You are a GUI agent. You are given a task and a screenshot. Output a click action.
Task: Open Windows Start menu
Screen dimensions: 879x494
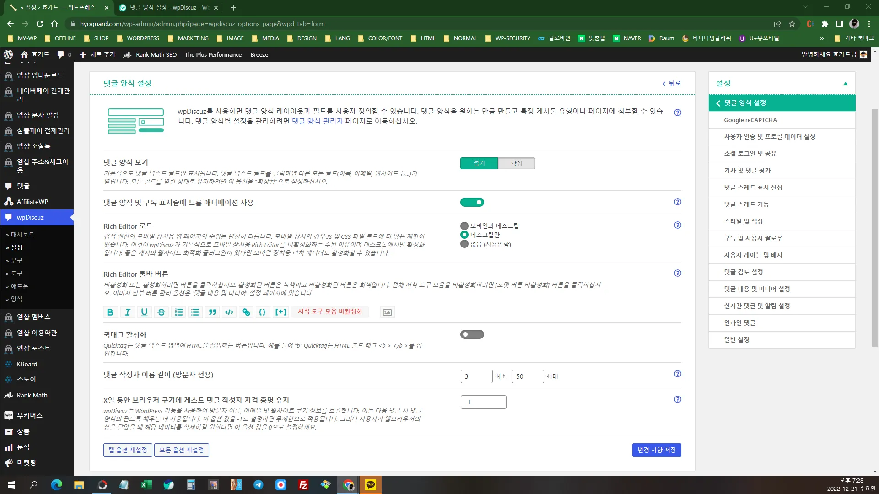(11, 485)
